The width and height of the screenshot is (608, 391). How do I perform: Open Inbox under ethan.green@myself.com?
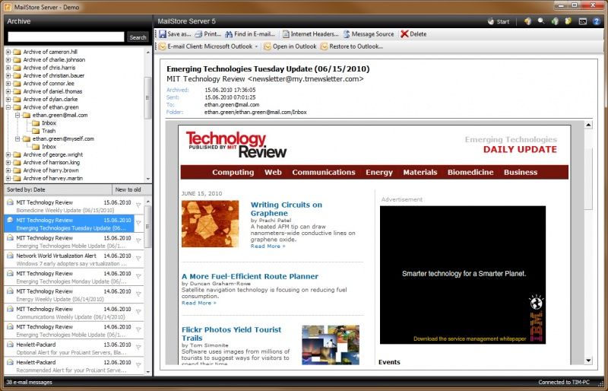coord(49,147)
